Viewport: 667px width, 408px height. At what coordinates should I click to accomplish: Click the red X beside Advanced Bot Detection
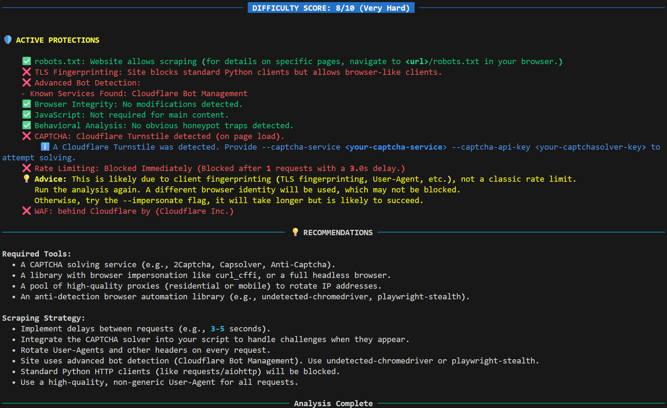27,83
